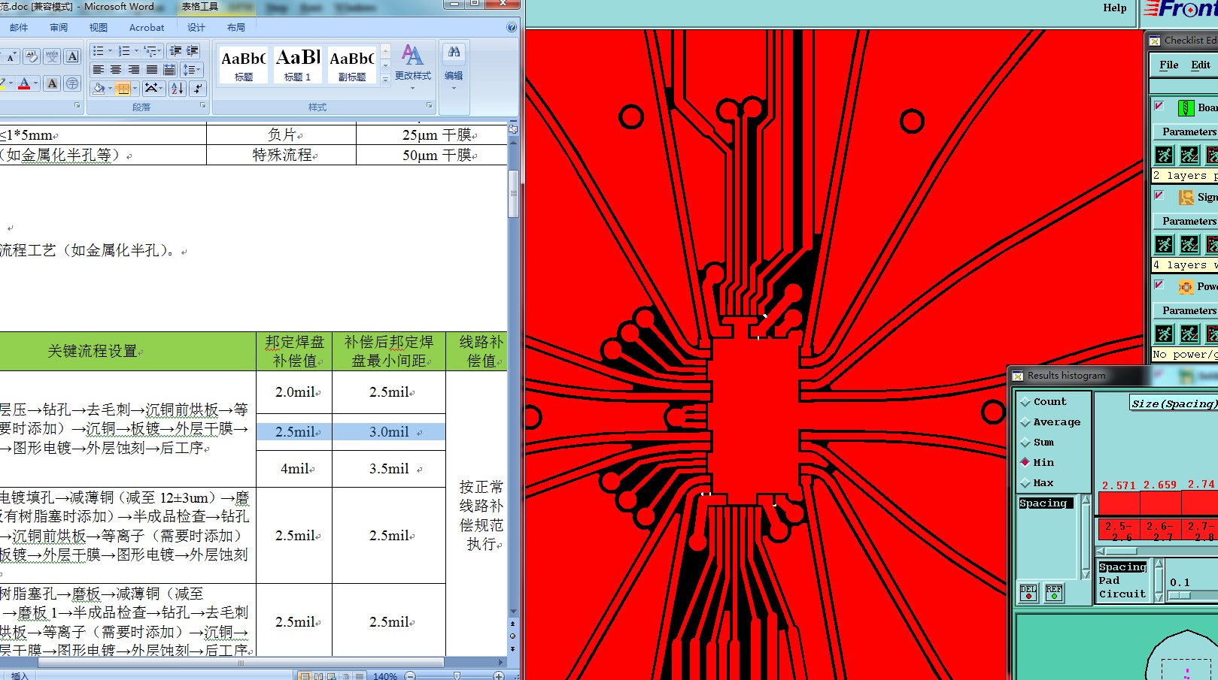This screenshot has width=1218, height=680.
Task: Select the Max radio option
Action: coord(1037,483)
